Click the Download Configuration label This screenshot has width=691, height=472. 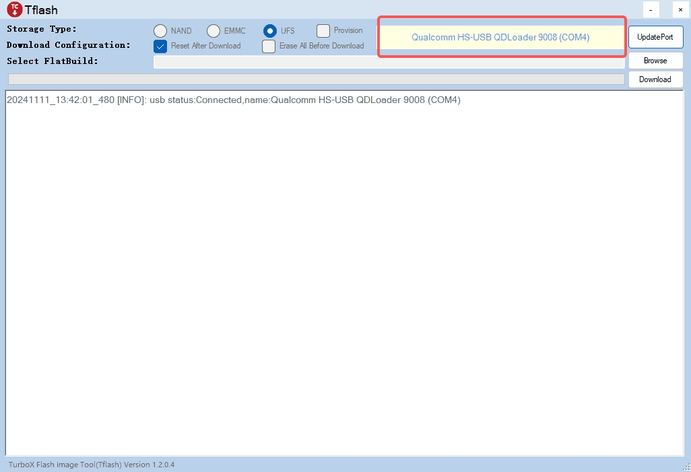pyautogui.click(x=68, y=45)
